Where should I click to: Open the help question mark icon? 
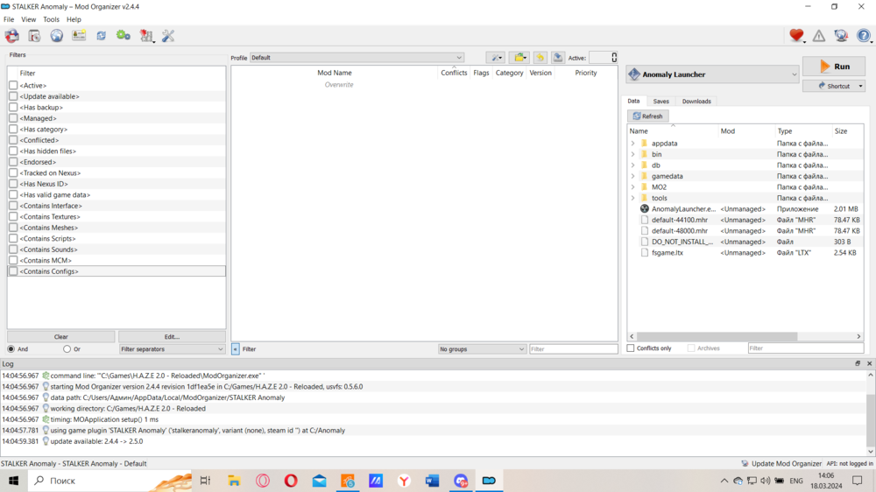click(864, 36)
